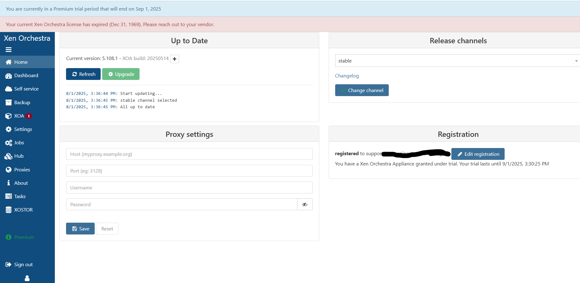Image resolution: width=580 pixels, height=283 pixels.
Task: Click the Premium trial period banner
Action: click(290, 9)
